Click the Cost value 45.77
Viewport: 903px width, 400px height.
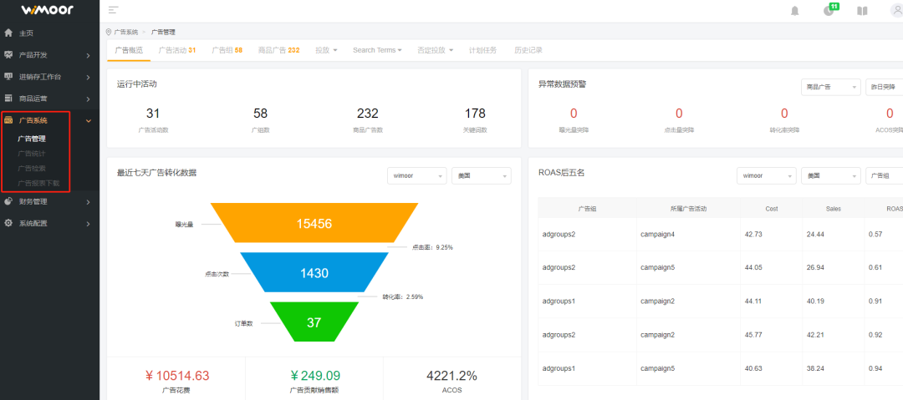point(753,334)
